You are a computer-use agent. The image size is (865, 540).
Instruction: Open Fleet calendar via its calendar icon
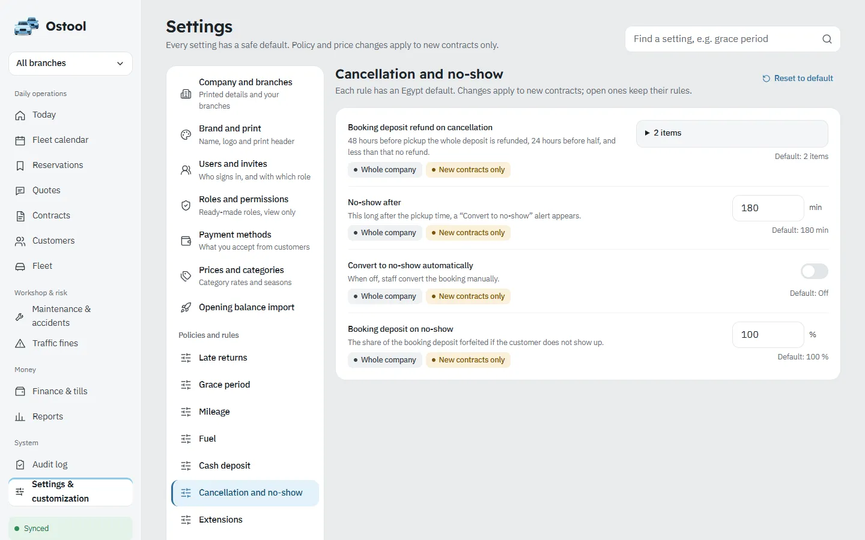(20, 140)
